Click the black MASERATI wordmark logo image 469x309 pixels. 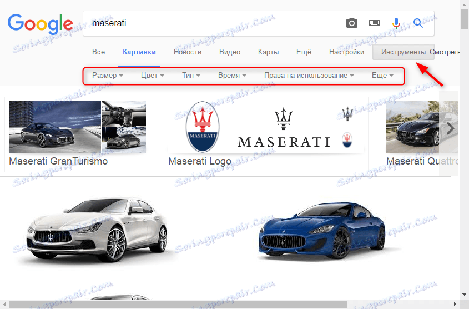pos(284,128)
